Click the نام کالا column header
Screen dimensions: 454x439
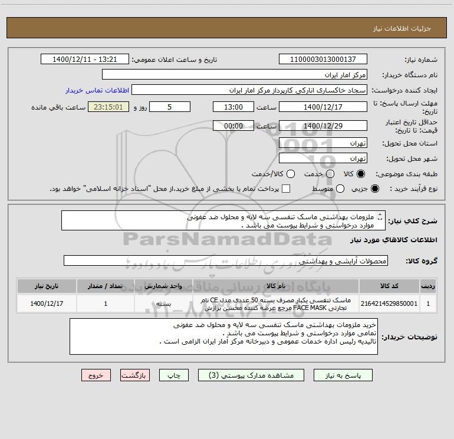coord(276,286)
